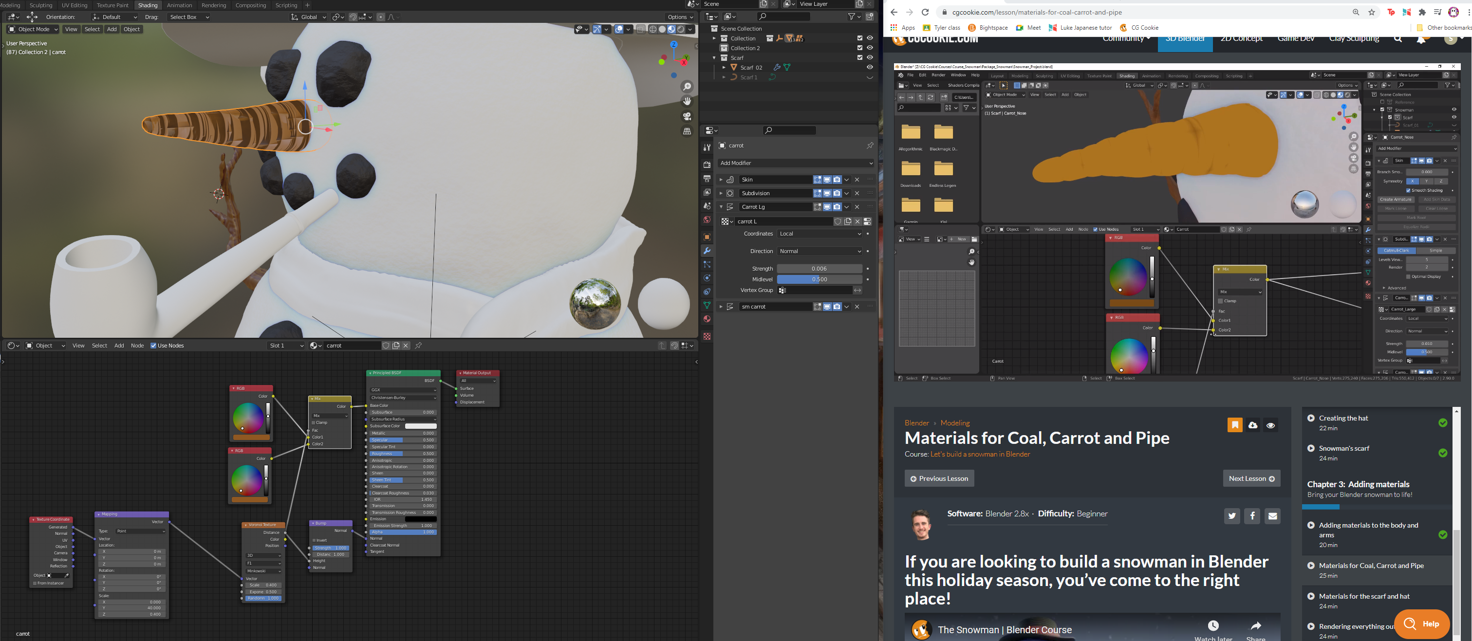Pin the carrot properties panel
The height and width of the screenshot is (641, 1472).
(870, 146)
